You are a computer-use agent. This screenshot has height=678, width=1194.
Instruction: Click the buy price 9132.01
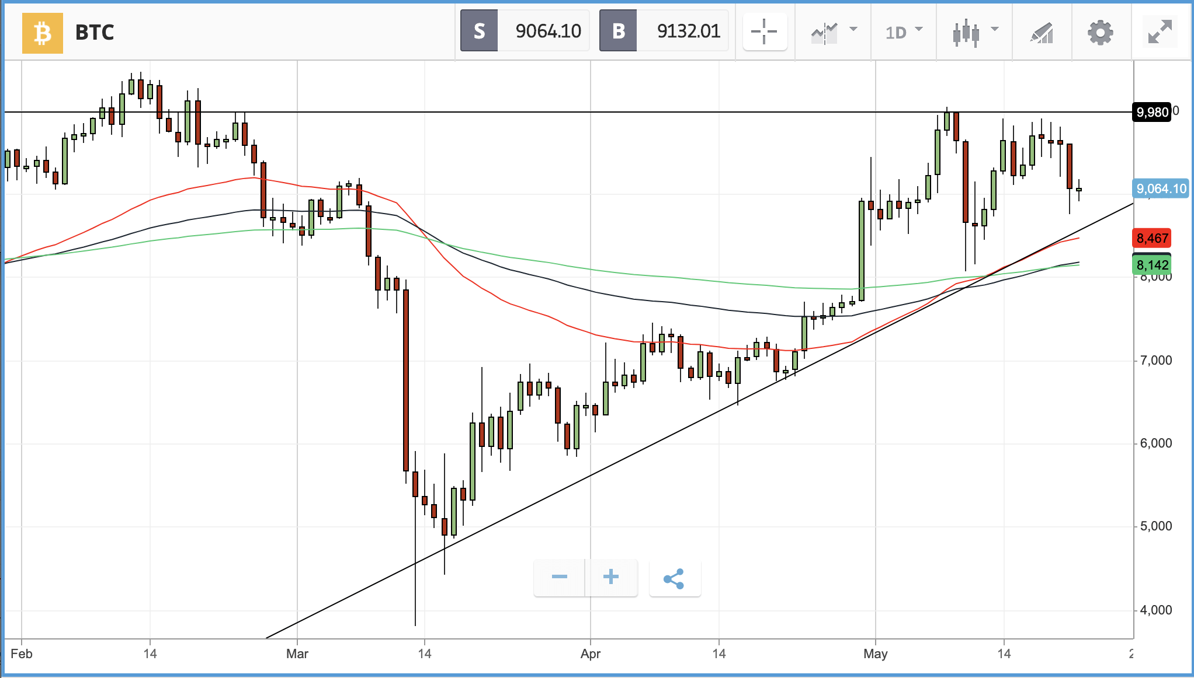point(689,31)
